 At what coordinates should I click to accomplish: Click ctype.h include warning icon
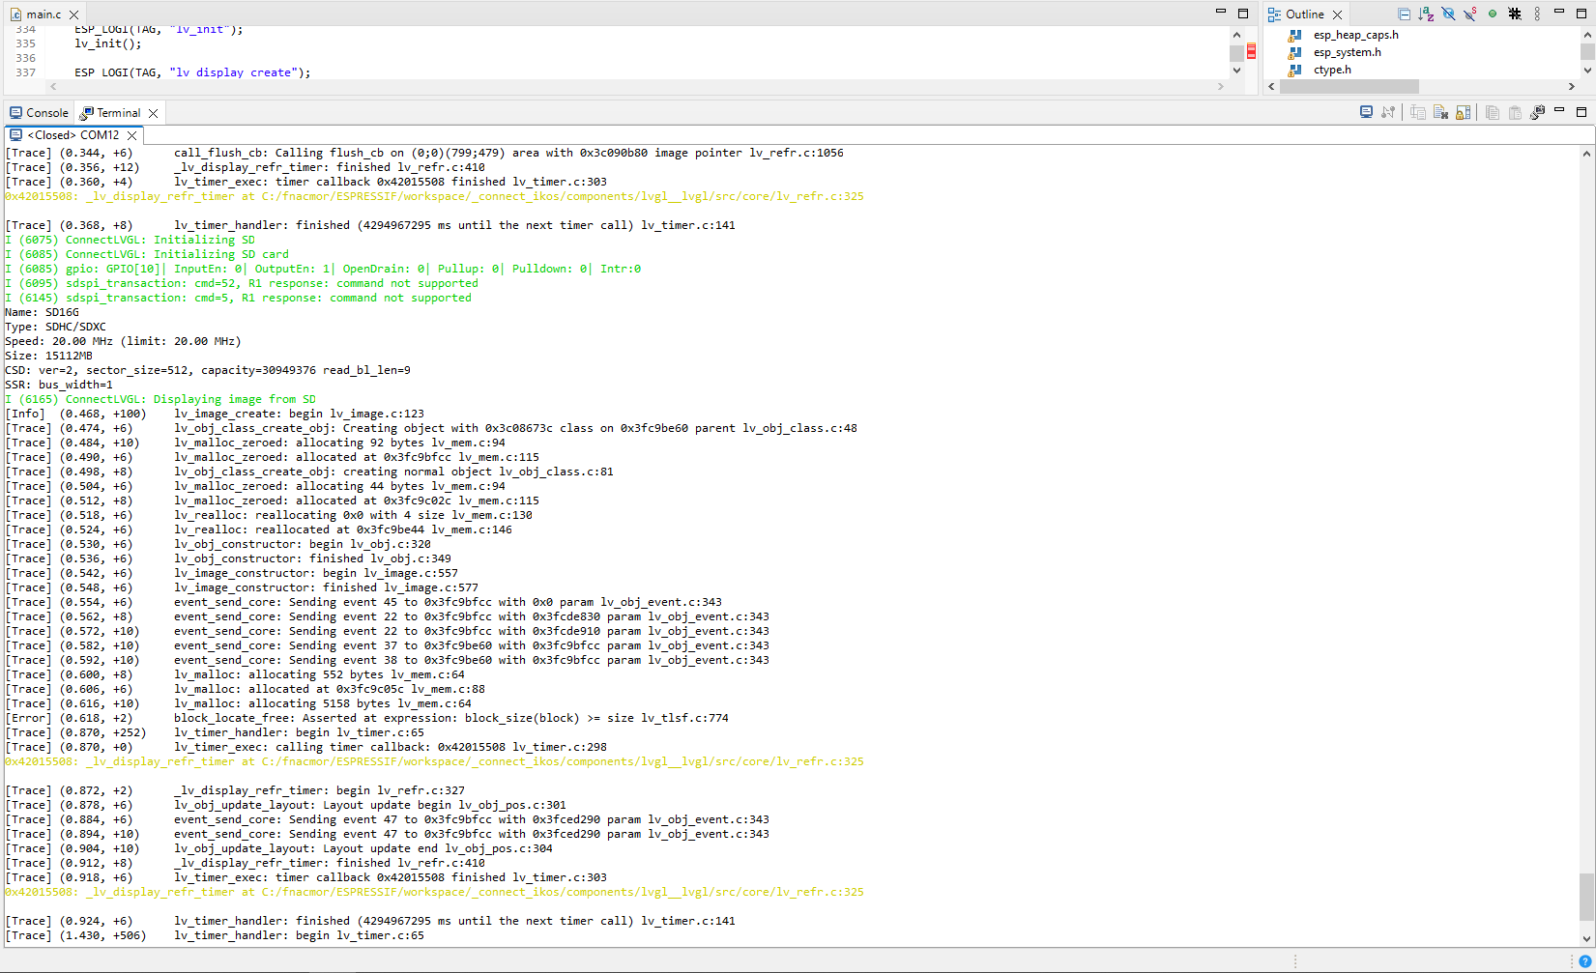1295,70
